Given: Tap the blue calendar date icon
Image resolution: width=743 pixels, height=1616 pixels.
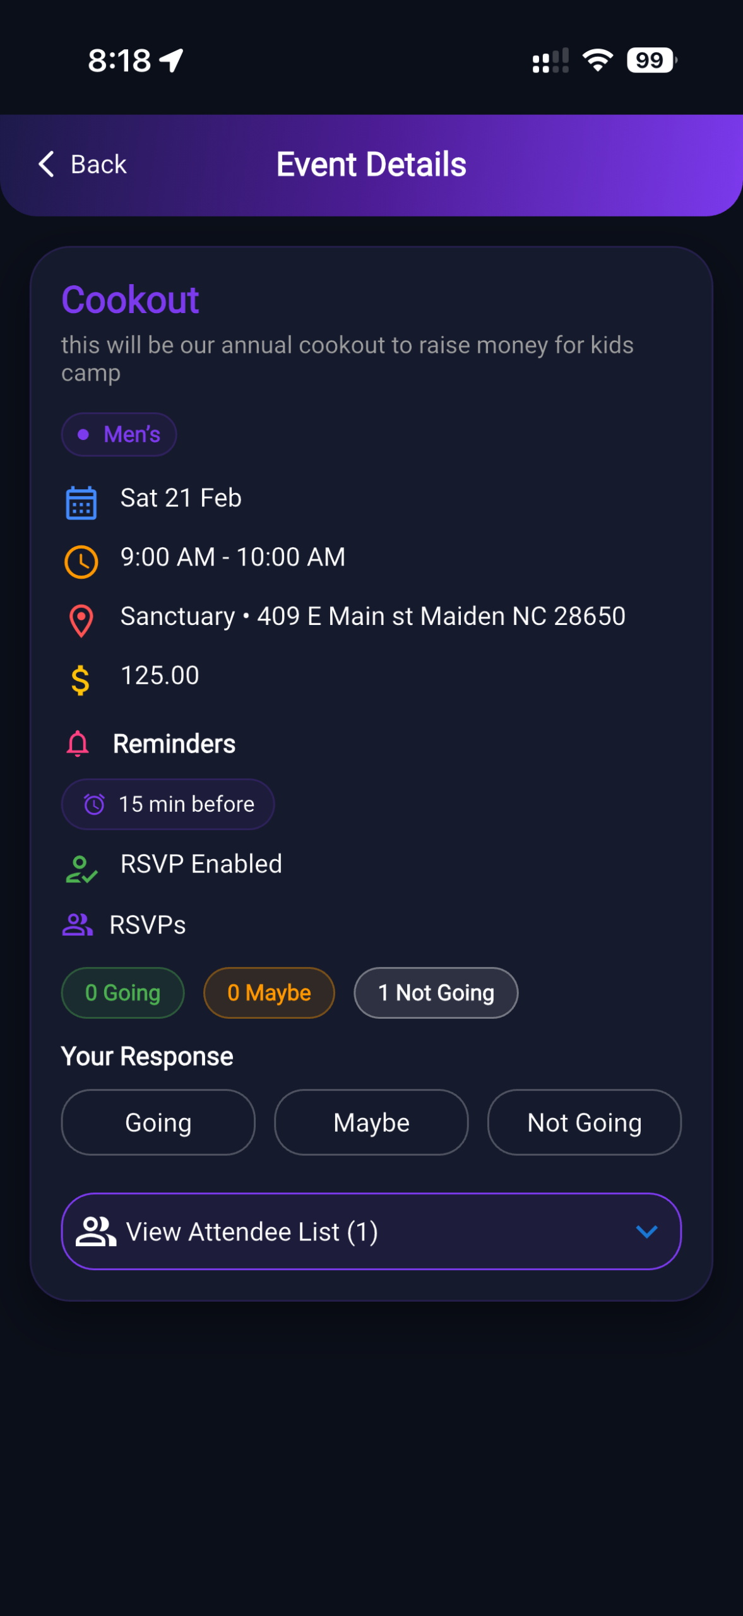Looking at the screenshot, I should [x=81, y=502].
